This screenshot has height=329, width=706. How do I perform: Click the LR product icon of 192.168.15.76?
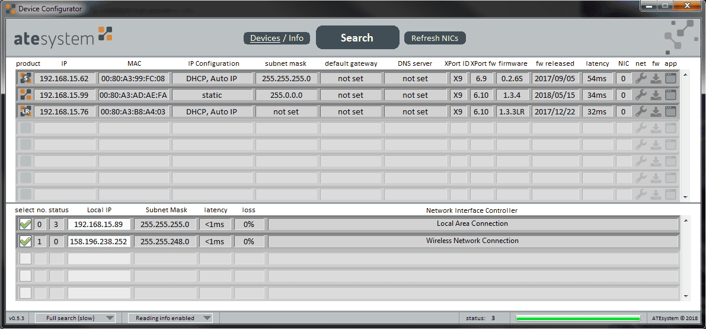click(25, 111)
